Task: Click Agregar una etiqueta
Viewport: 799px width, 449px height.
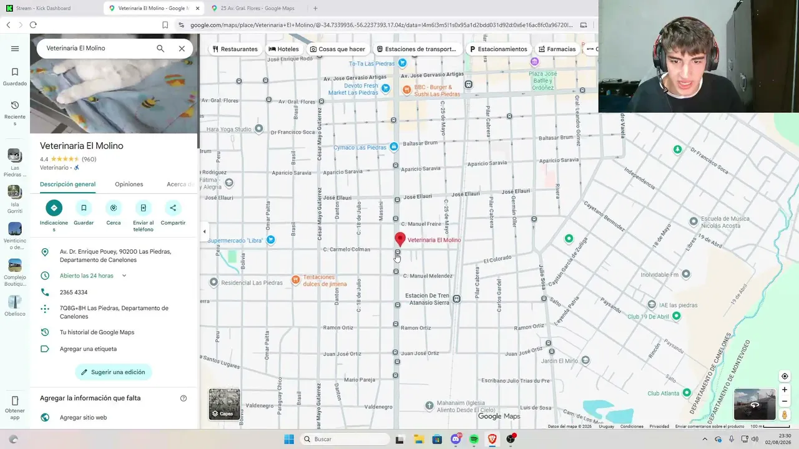Action: 88,349
